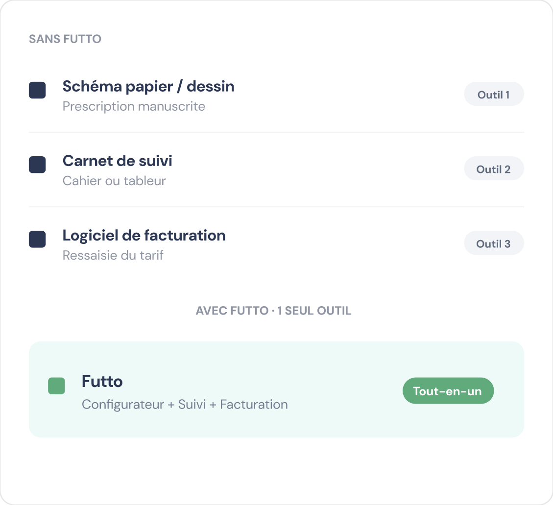553x505 pixels.
Task: Click the green square icon beside Futto
Action: 56,386
